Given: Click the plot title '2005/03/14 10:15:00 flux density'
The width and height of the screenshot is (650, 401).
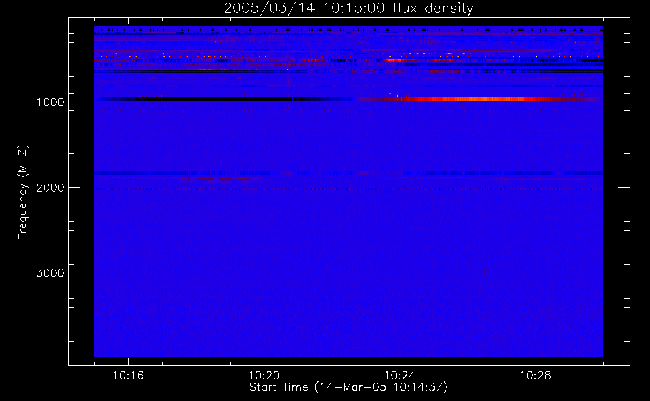Looking at the screenshot, I should coord(348,8).
